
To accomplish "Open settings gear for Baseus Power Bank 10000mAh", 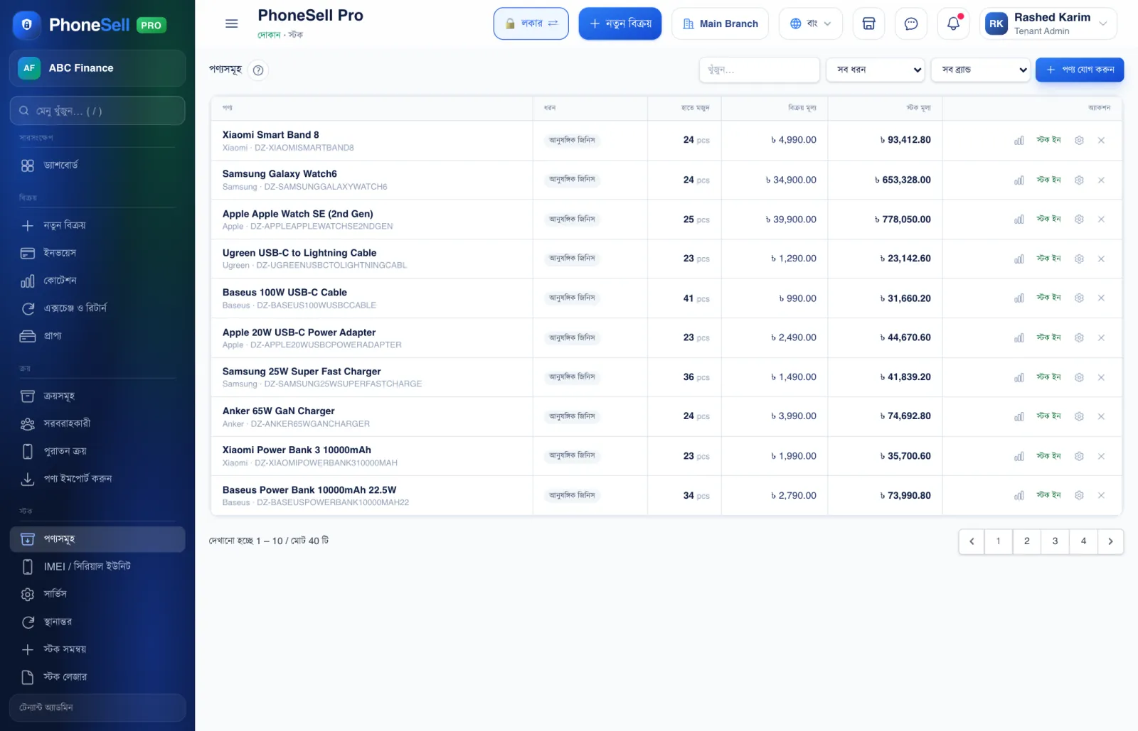I will tap(1079, 496).
